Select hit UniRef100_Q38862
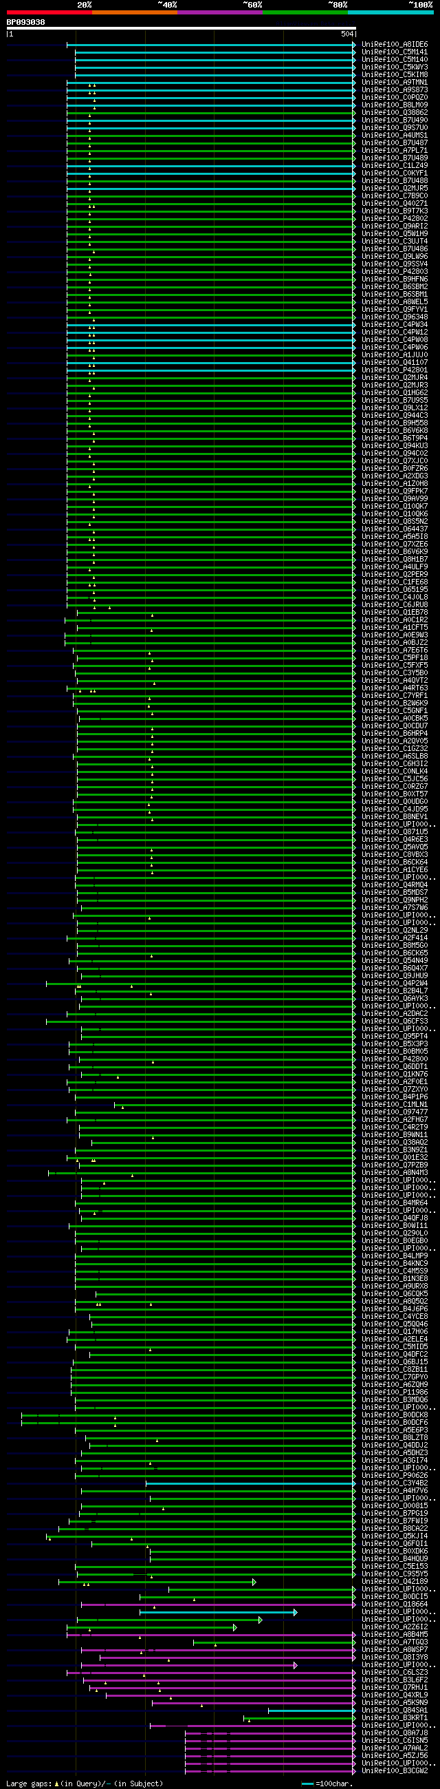This screenshot has height=1789, width=440. (395, 112)
